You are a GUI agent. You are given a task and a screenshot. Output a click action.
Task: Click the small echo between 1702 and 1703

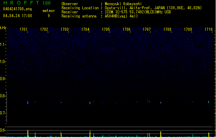(61, 102)
